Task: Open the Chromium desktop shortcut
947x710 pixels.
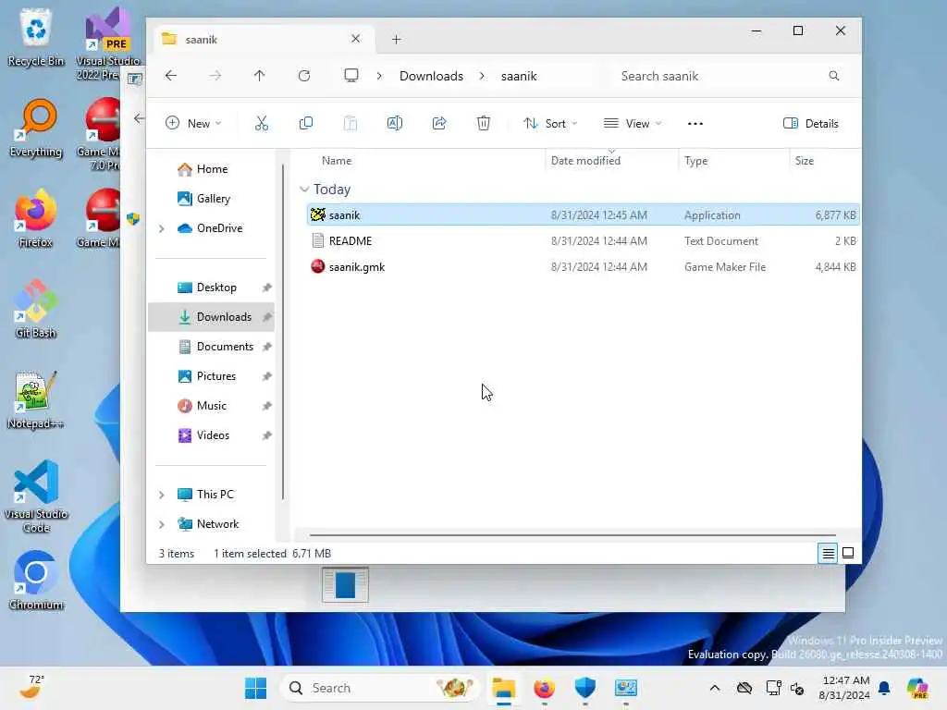Action: pyautogui.click(x=36, y=581)
